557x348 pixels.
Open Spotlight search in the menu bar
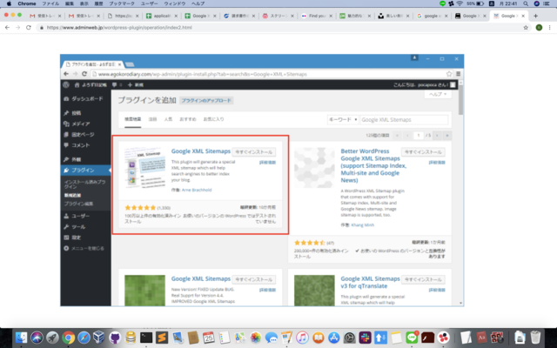point(526,3)
